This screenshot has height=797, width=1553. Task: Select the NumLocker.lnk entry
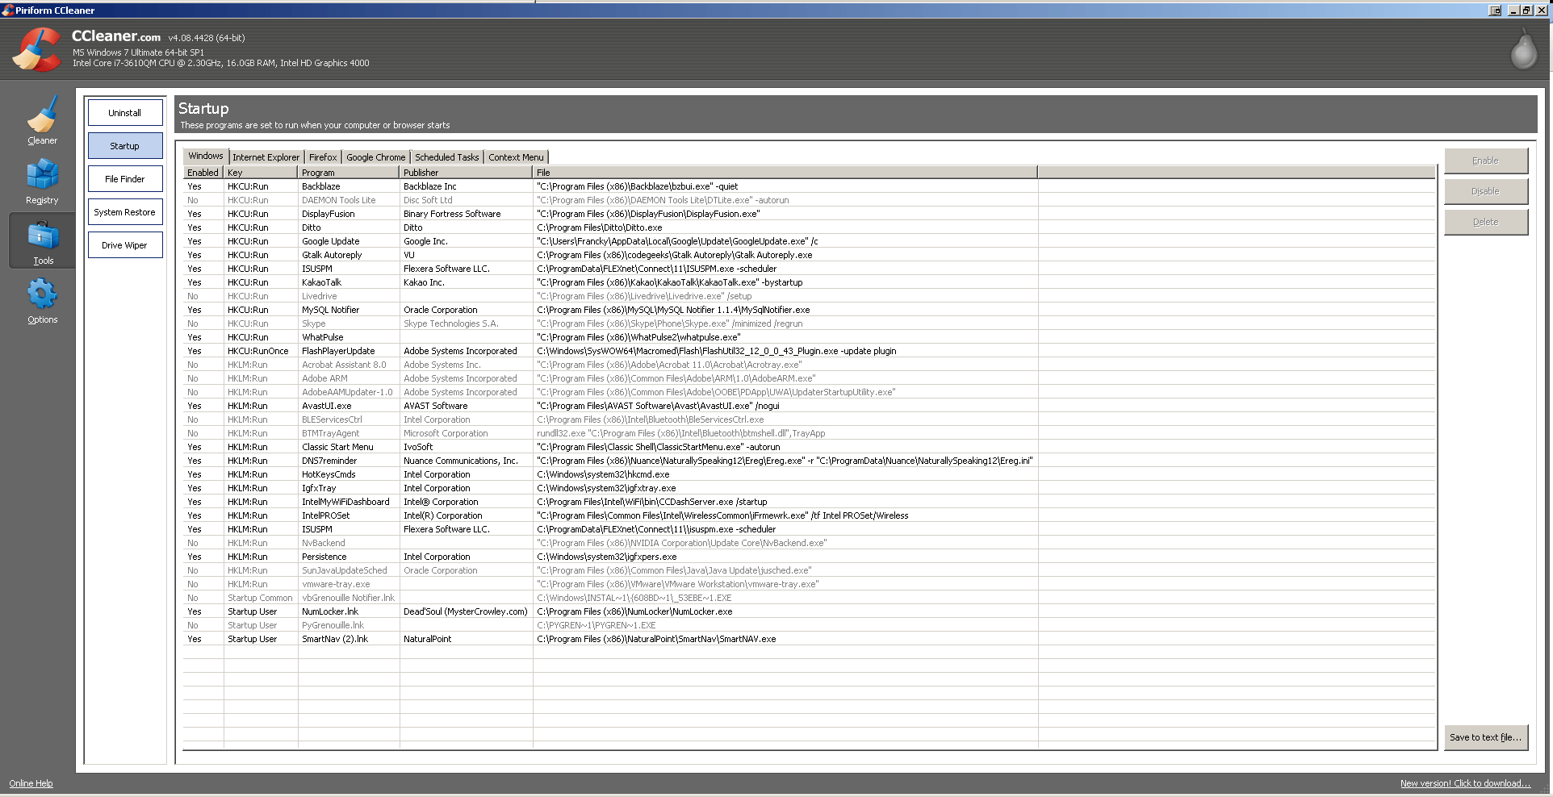(809, 611)
